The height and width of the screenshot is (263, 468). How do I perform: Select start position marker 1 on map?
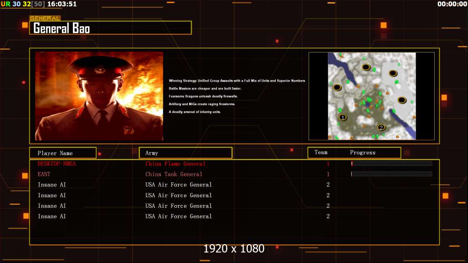342,117
